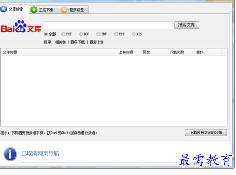The width and height of the screenshot is (236, 175).
Task: Focus the library search input field
Action: point(108,25)
